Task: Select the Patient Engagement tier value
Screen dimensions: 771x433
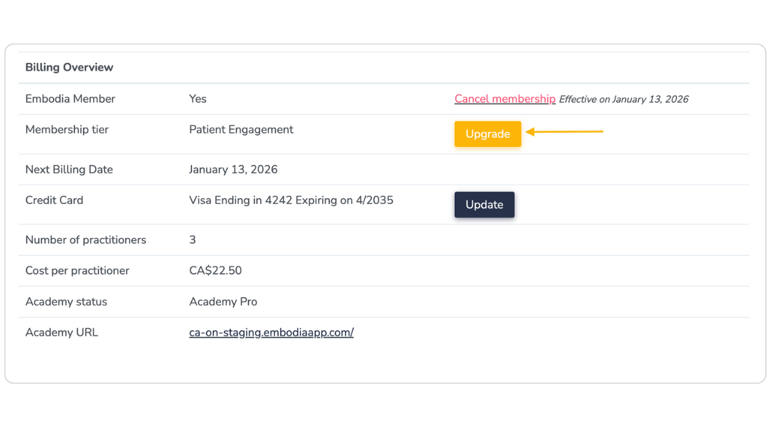Action: [241, 130]
